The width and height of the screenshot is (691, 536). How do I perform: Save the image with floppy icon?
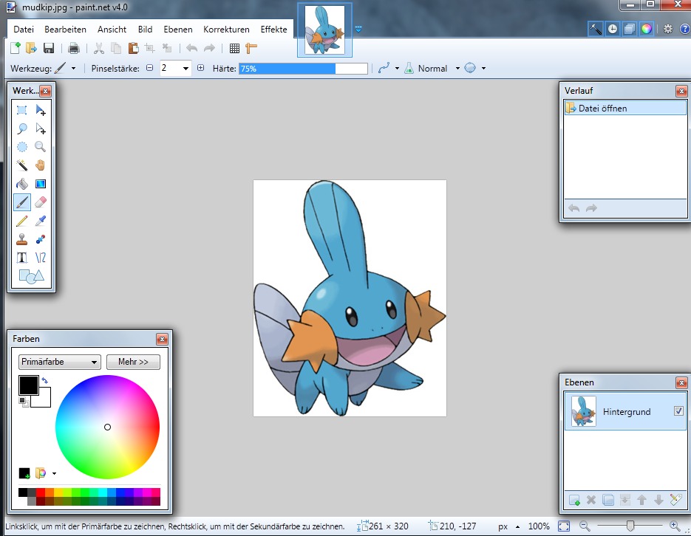tap(49, 48)
